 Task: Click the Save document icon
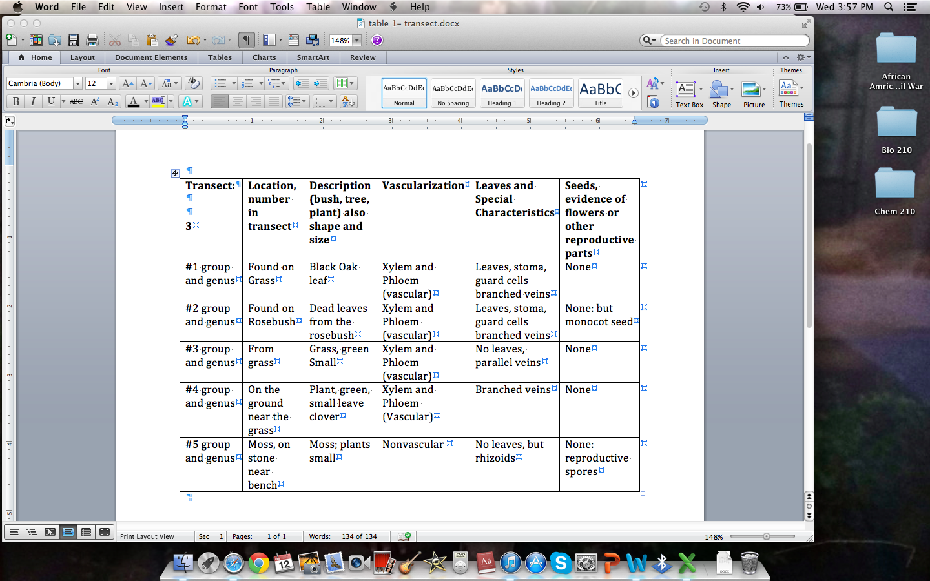[x=74, y=40]
